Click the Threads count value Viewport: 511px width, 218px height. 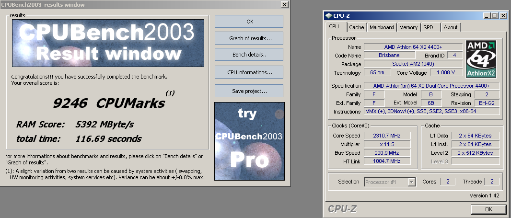coord(492,182)
